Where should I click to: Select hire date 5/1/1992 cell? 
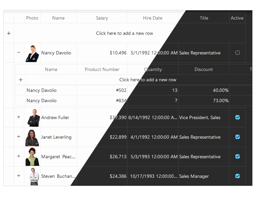click(153, 53)
